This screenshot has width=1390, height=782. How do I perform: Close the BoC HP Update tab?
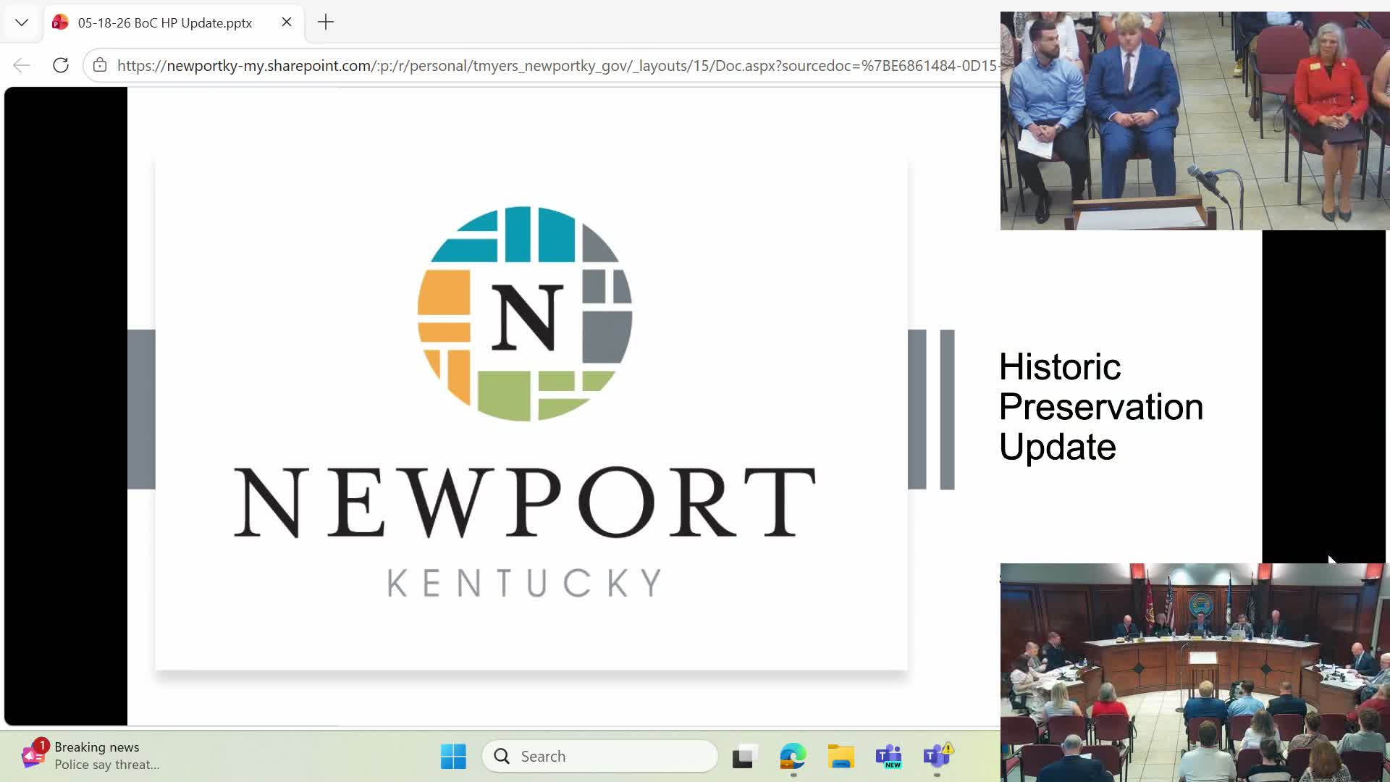[x=287, y=22]
